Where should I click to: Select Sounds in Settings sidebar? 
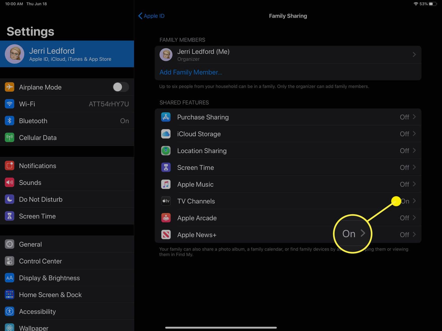click(67, 183)
